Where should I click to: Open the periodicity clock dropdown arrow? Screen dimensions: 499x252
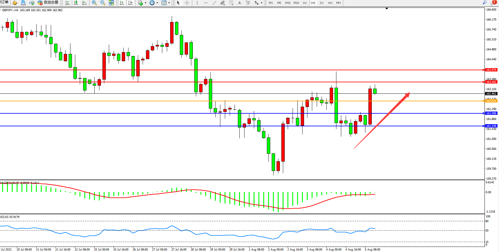[157, 3]
